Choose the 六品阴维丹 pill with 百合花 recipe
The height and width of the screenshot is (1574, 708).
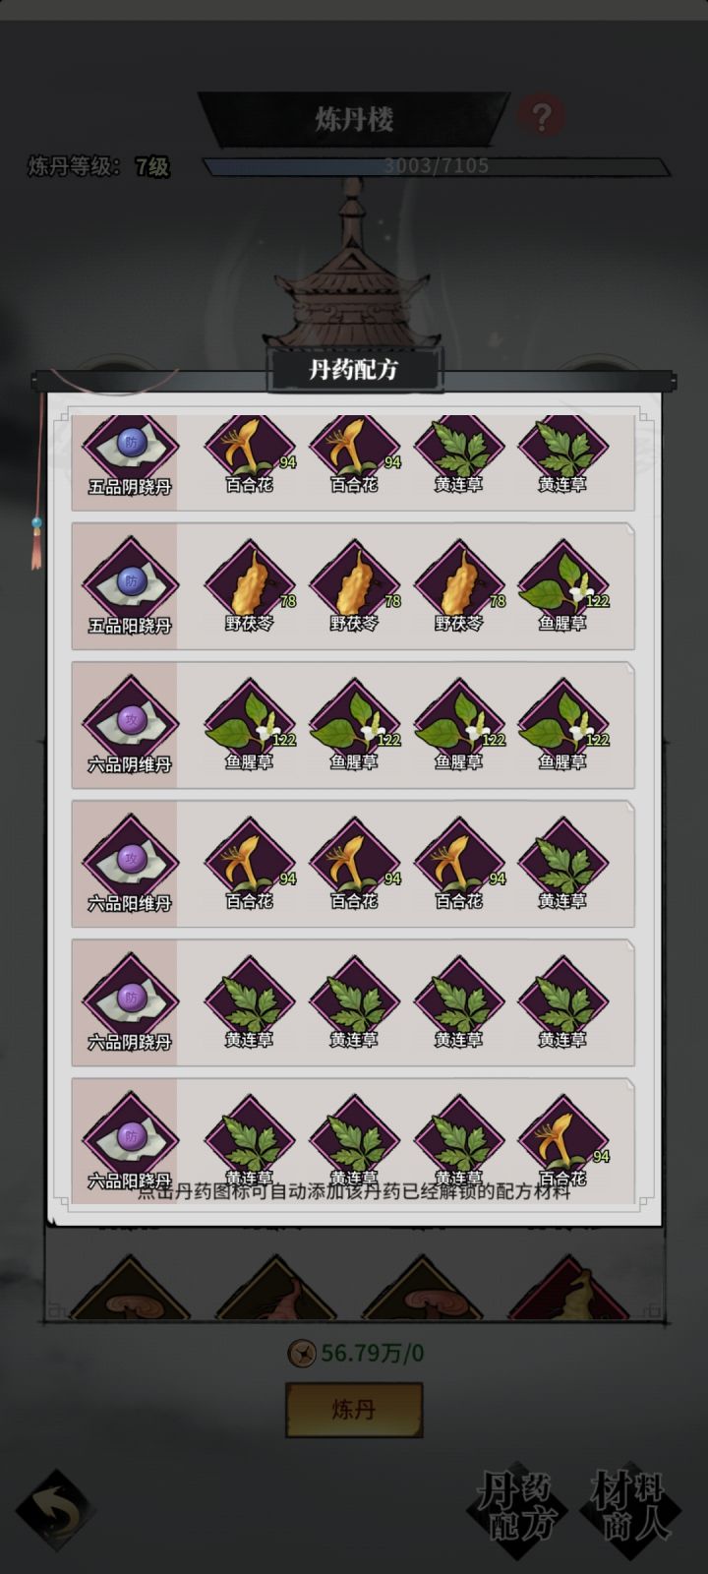pyautogui.click(x=130, y=864)
